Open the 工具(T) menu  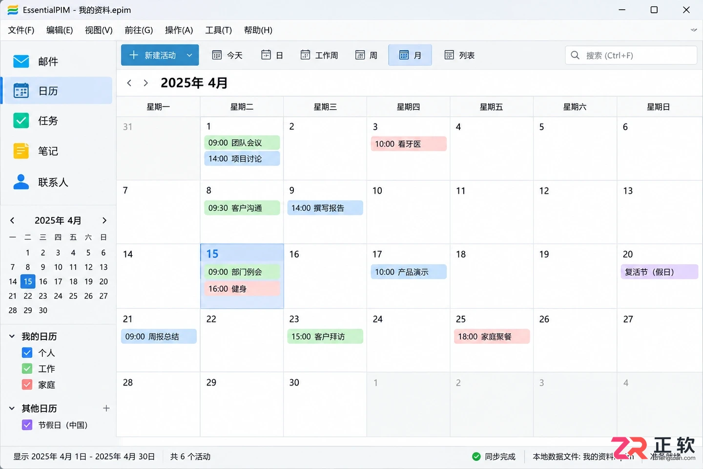pyautogui.click(x=218, y=30)
